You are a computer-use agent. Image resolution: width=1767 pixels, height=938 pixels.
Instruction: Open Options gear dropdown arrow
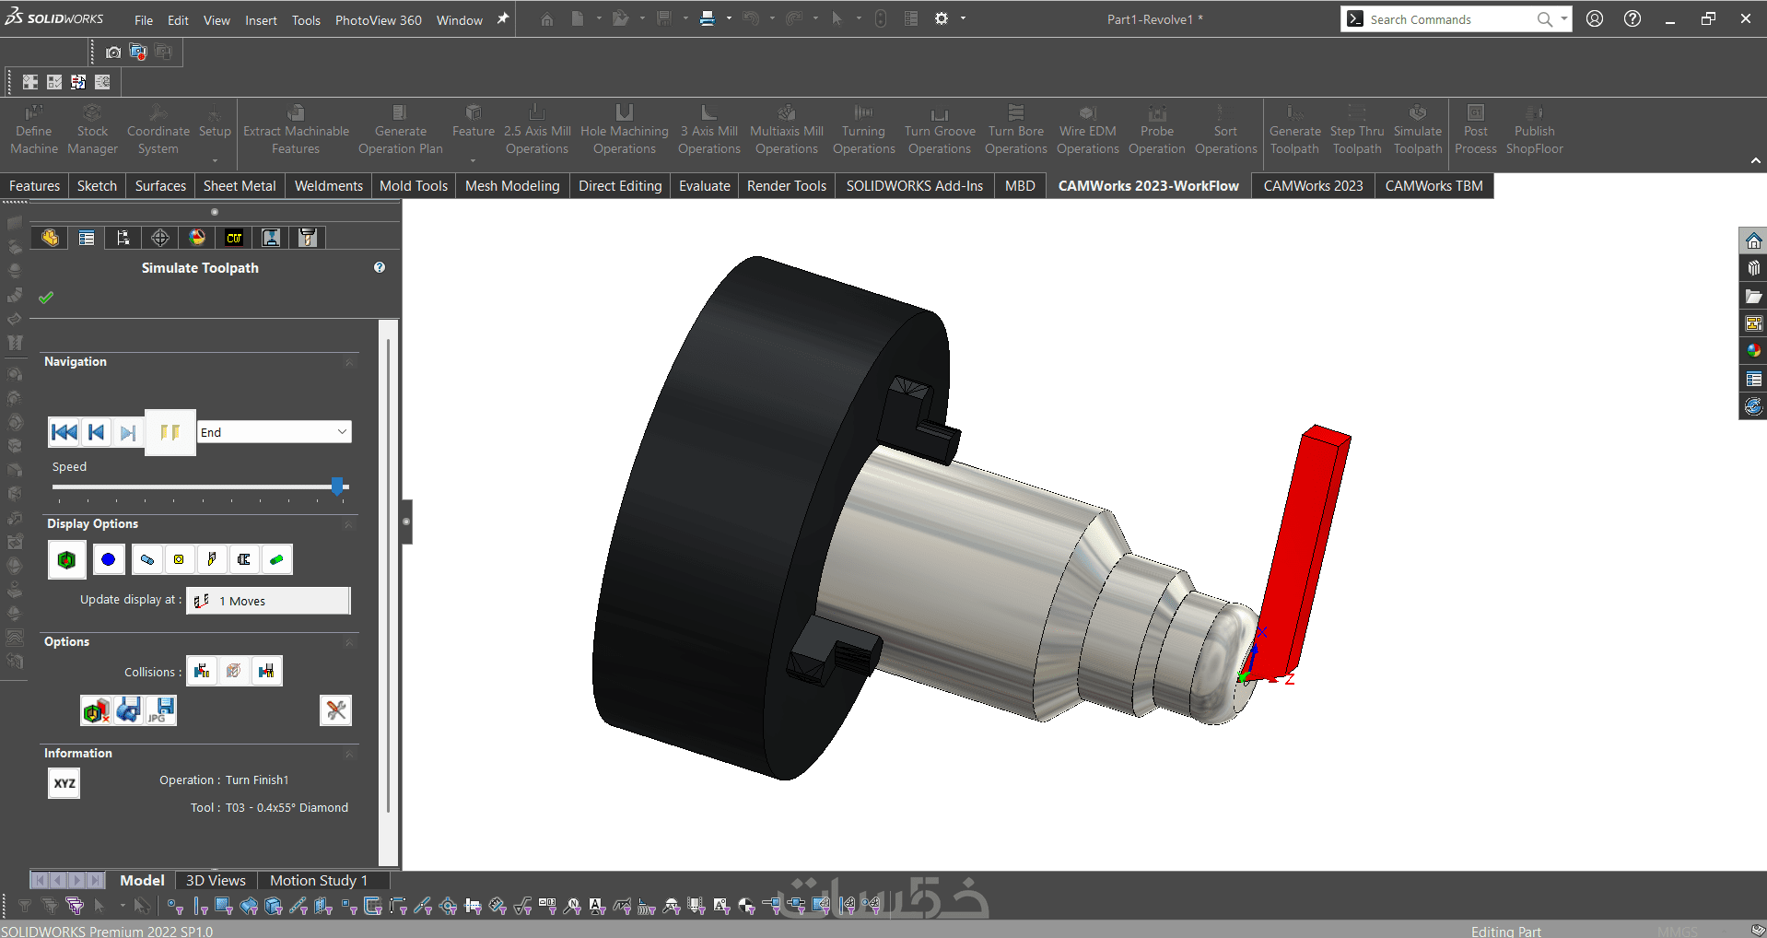(x=963, y=18)
